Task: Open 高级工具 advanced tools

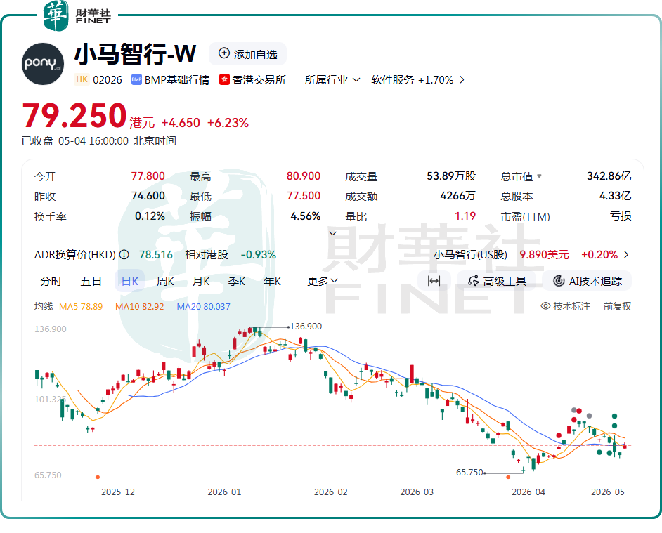Action: [x=498, y=281]
